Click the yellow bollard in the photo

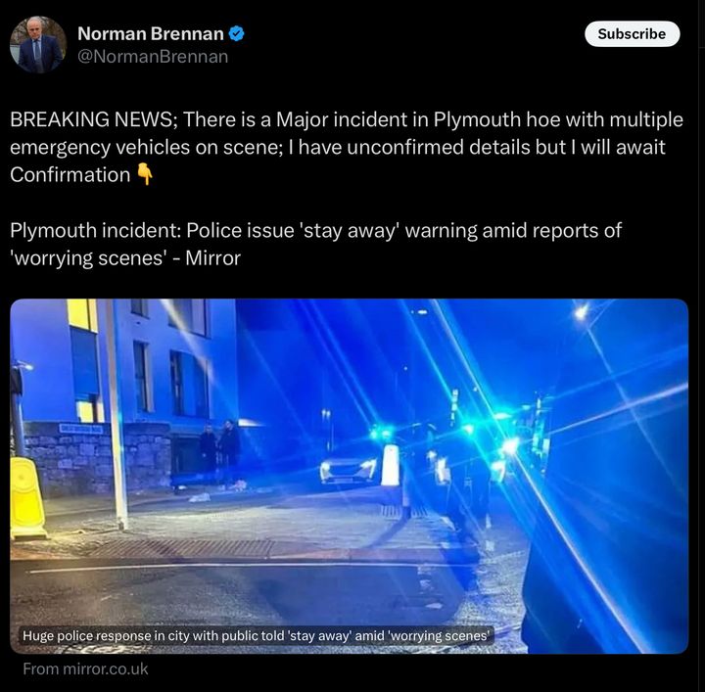[27, 498]
